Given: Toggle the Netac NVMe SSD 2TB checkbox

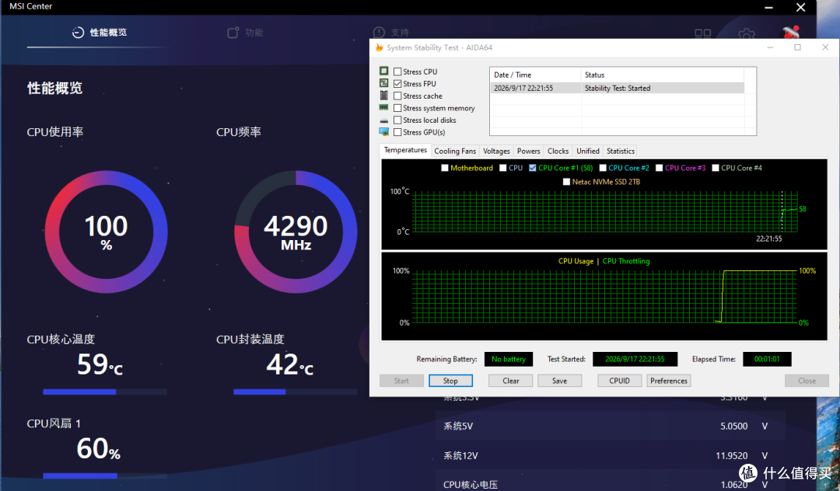Looking at the screenshot, I should coord(567,182).
